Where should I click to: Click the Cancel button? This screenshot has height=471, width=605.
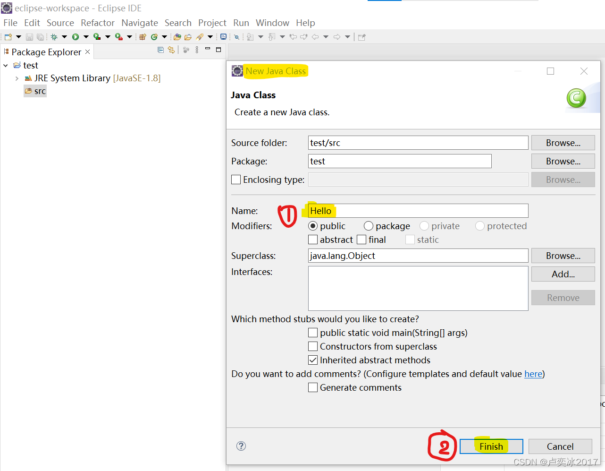pyautogui.click(x=560, y=446)
